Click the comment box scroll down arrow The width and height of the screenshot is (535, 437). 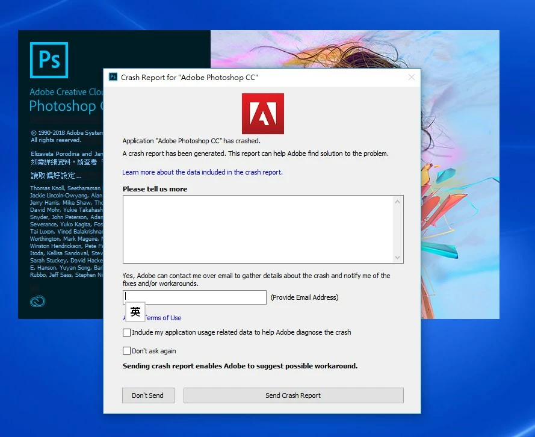click(398, 258)
